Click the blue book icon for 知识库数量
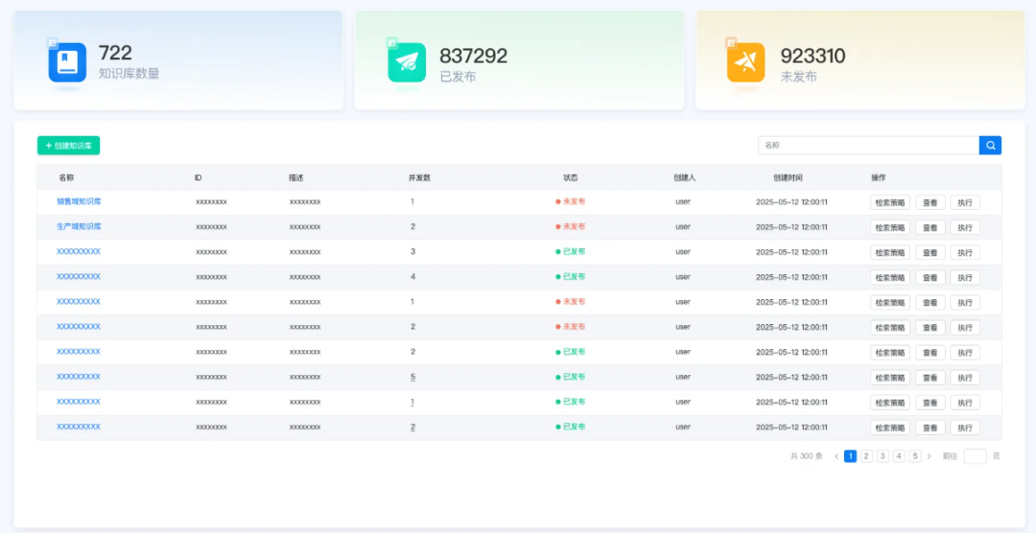The image size is (1036, 533). (67, 62)
